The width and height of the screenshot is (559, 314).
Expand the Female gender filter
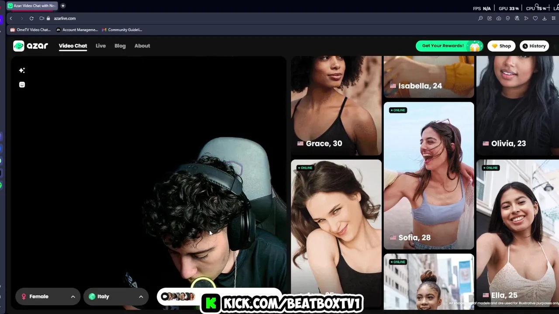[48, 297]
